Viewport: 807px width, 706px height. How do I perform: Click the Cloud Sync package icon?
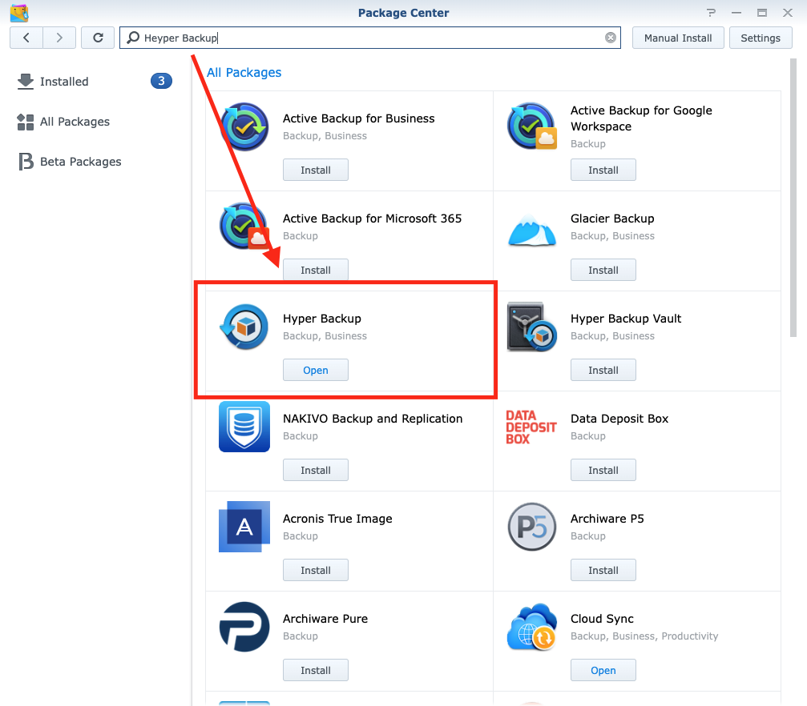tap(531, 627)
